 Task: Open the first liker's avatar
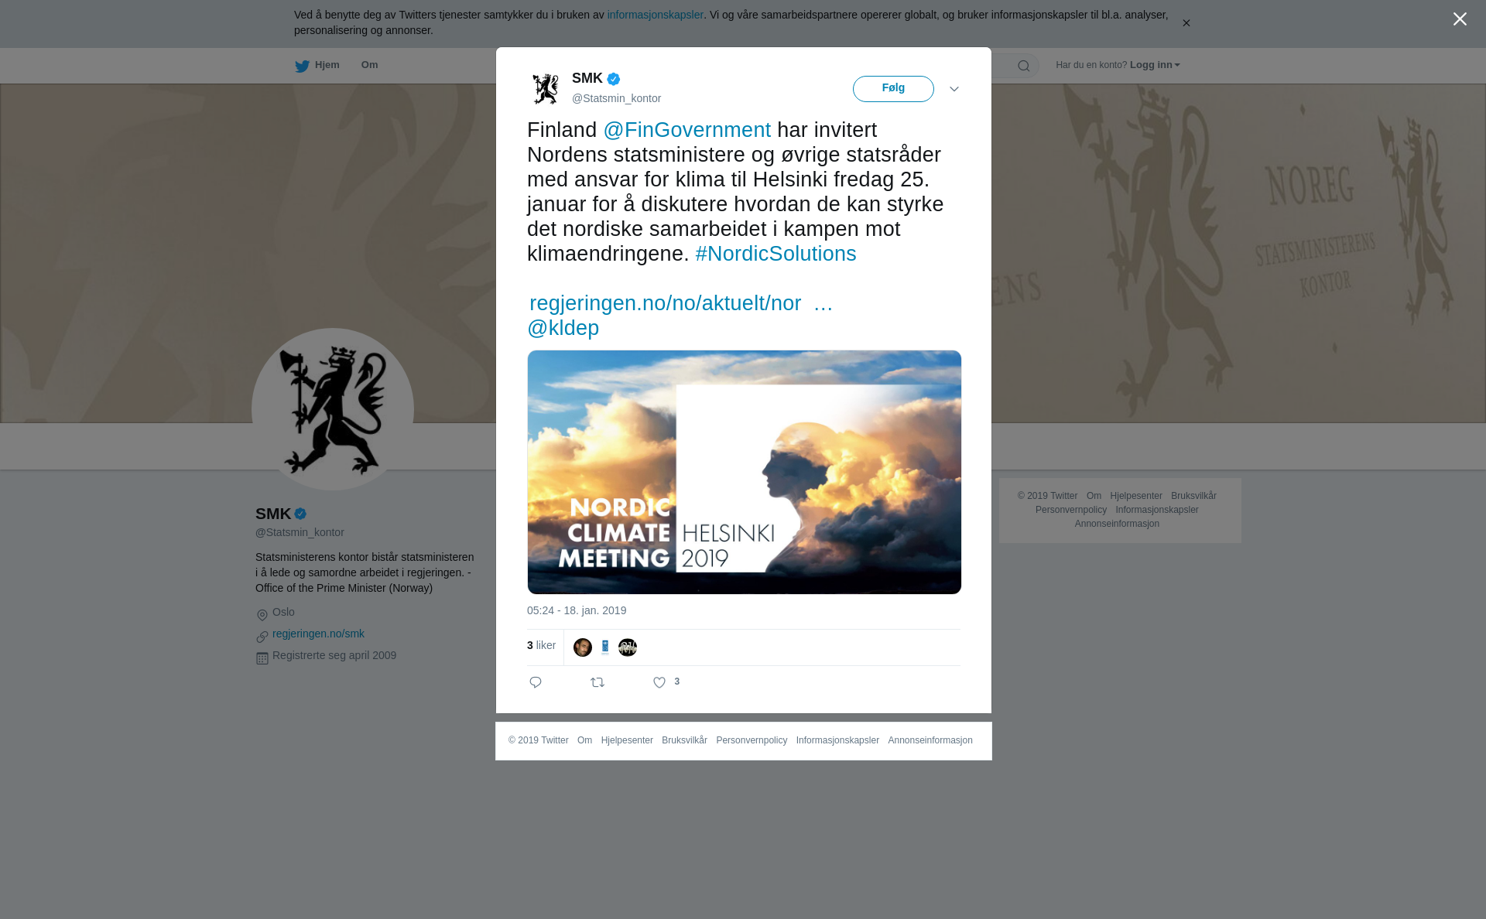coord(583,647)
